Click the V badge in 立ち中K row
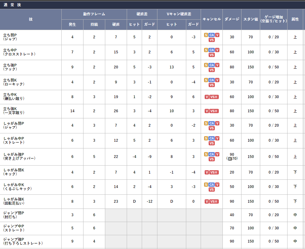Image resolution: width=305 pixels, height=249 pixels. tap(207, 97)
